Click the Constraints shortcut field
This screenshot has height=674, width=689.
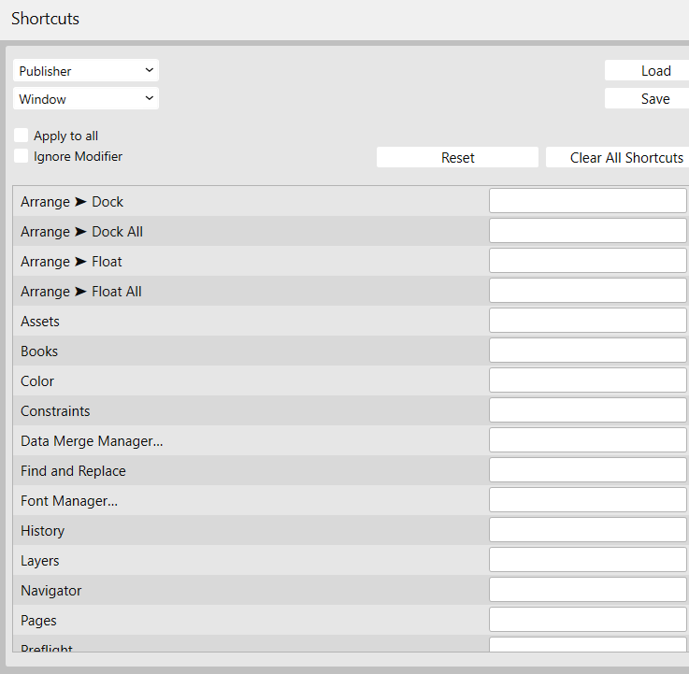pos(587,410)
